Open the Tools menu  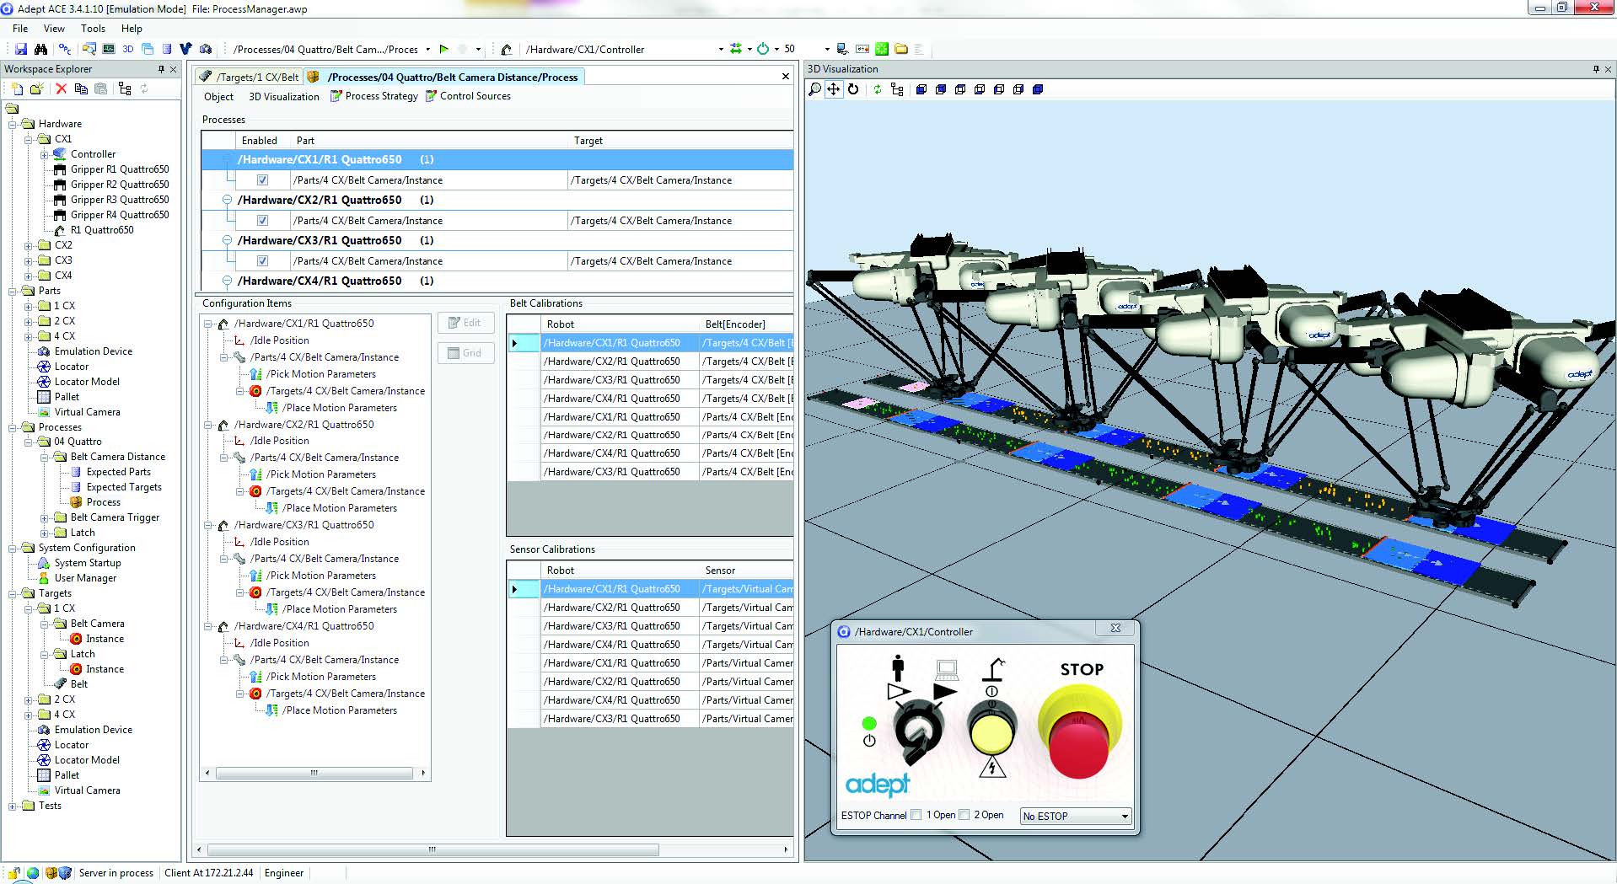[93, 29]
